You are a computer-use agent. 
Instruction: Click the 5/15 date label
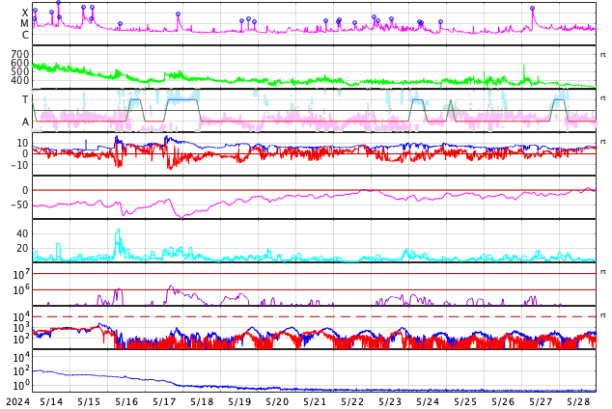tap(89, 401)
